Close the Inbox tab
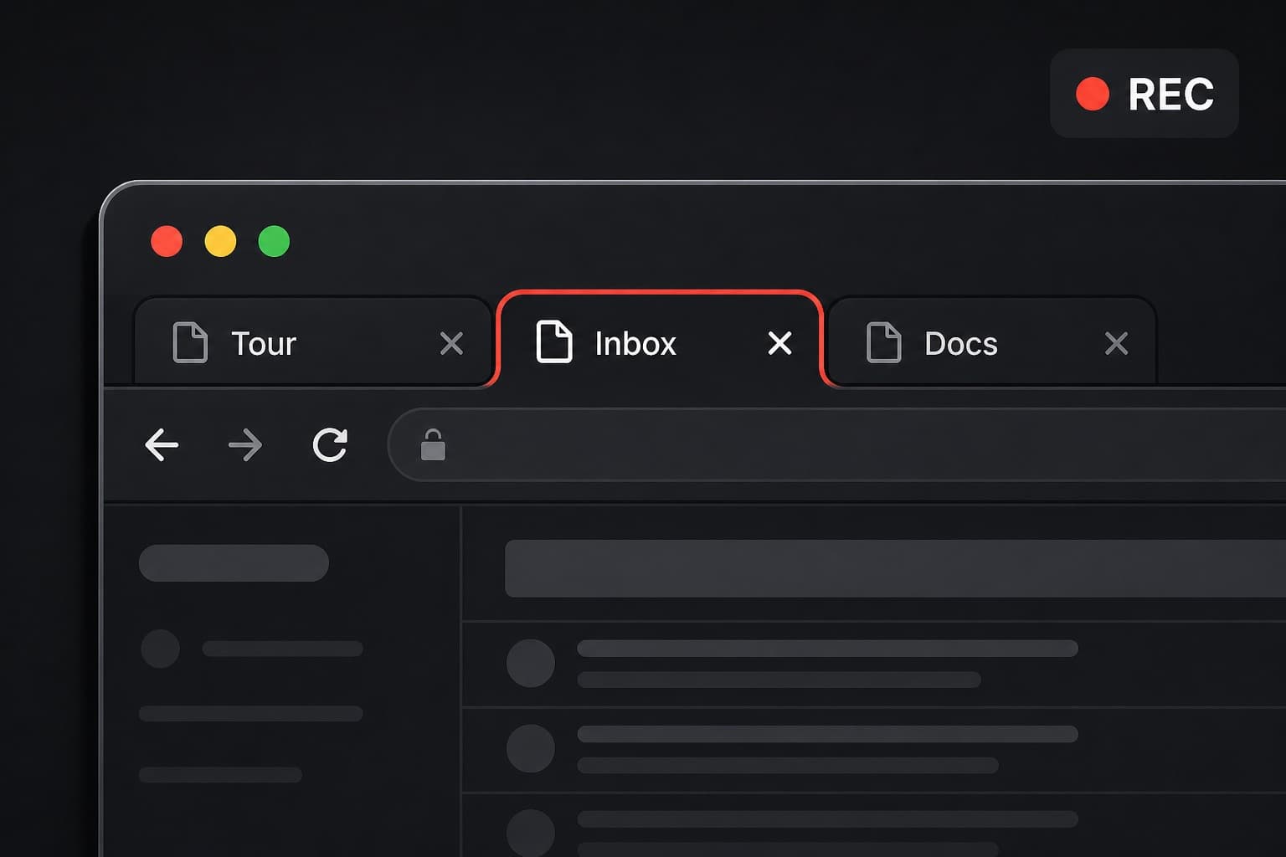Image resolution: width=1286 pixels, height=857 pixels. [x=779, y=342]
